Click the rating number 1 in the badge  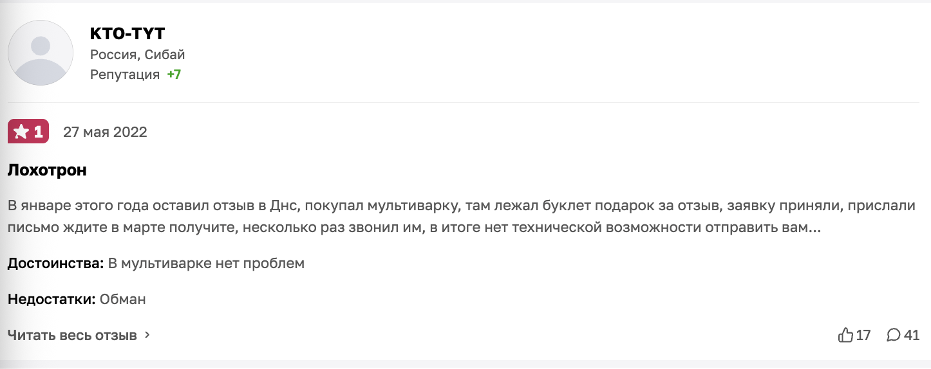pyautogui.click(x=38, y=132)
